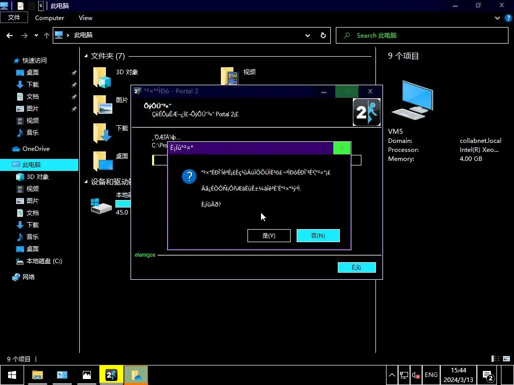Collapse the 设备和驱动器 group
514x385 pixels.
pos(86,181)
